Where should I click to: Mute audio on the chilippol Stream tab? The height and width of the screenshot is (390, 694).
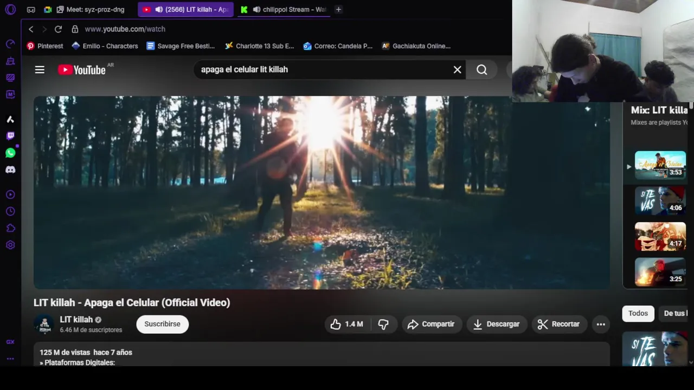(x=256, y=9)
